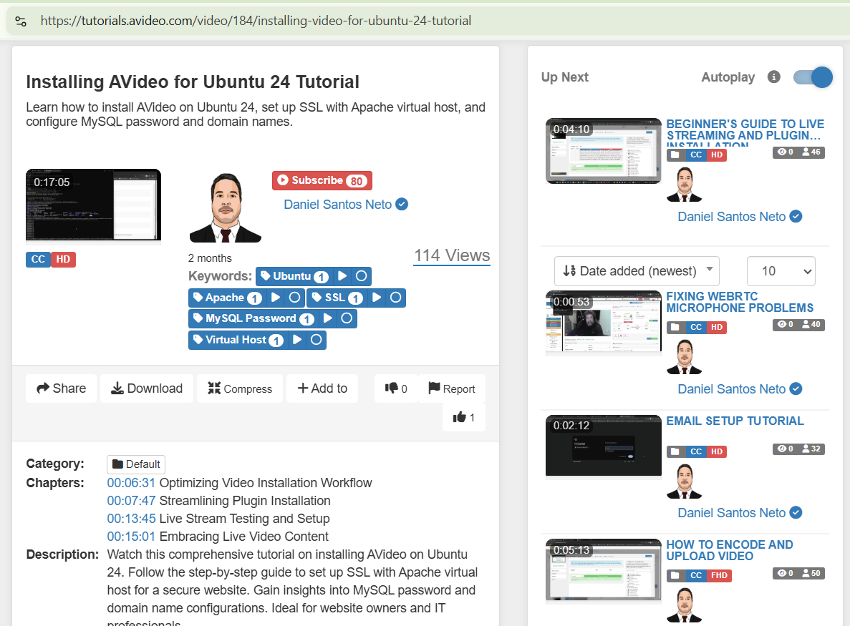This screenshot has height=626, width=850.
Task: Open site settings icon in address bar
Action: [x=21, y=21]
